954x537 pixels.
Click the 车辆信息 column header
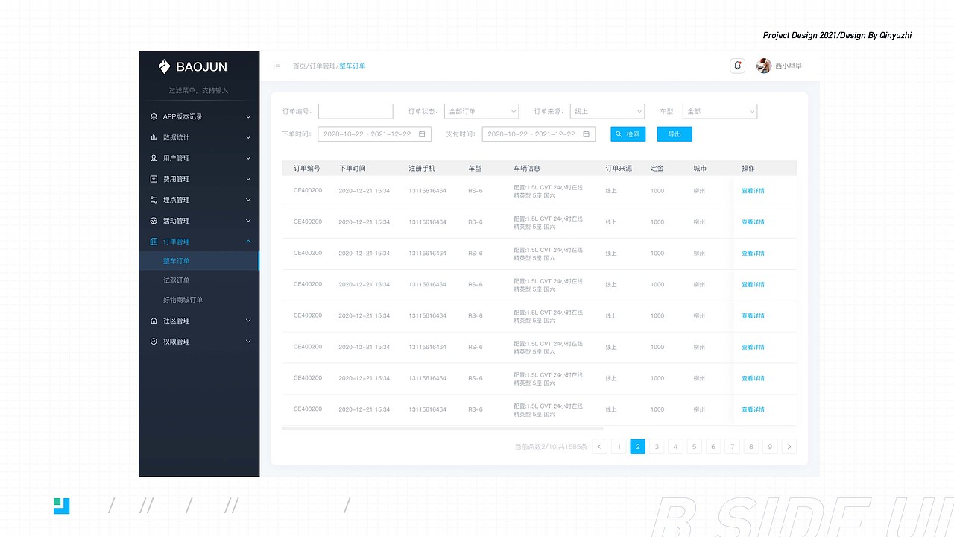pos(527,169)
